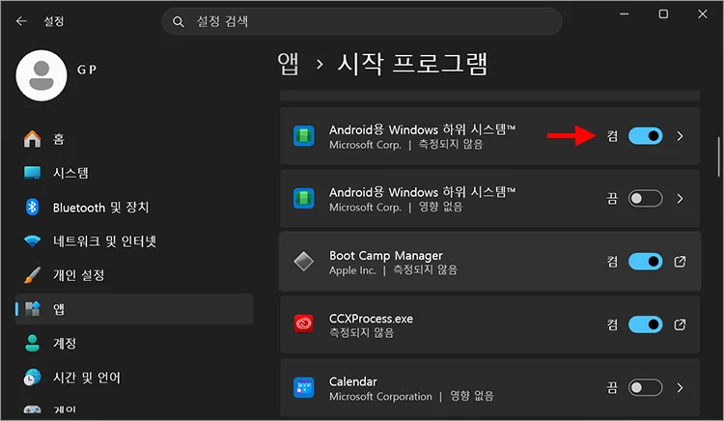
Task: Turn on second Android용 Windows 하위 시스템 toggle
Action: [x=646, y=199]
